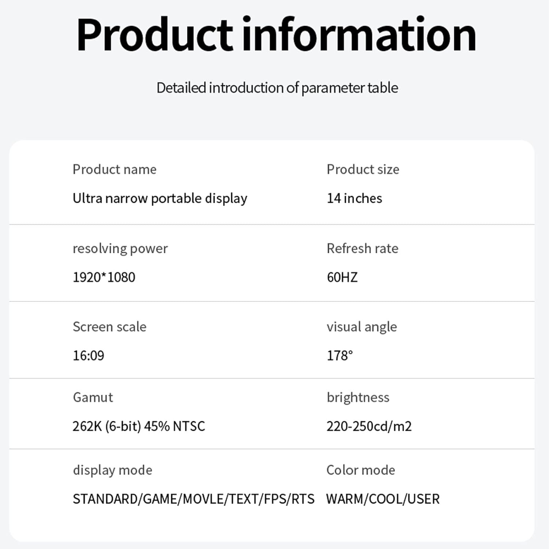The width and height of the screenshot is (549, 549).
Task: Click the "Refresh rate" label
Action: [x=362, y=249]
